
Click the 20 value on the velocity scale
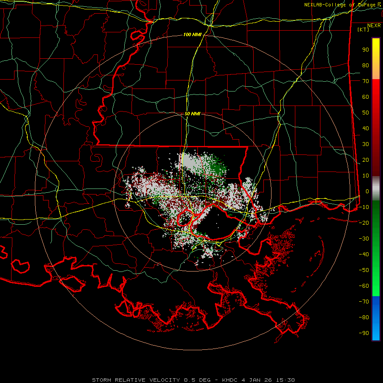tap(366, 160)
